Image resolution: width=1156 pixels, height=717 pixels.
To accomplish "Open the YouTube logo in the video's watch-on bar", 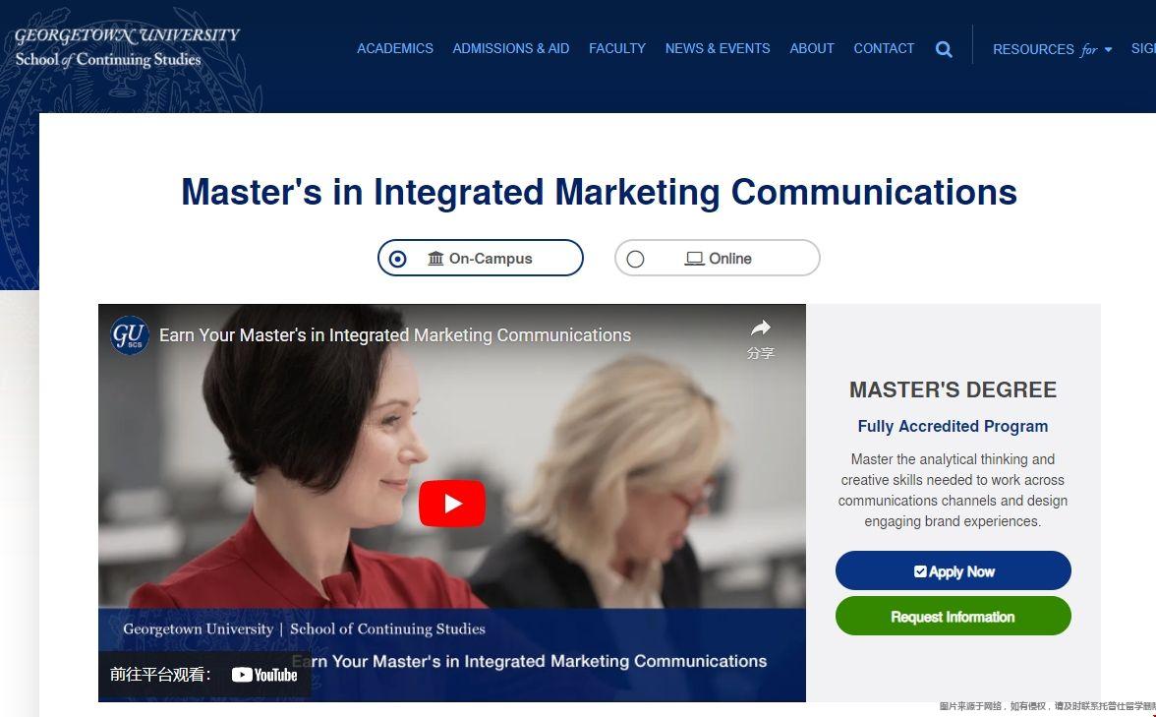I will [x=263, y=675].
